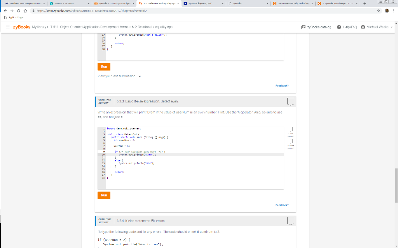Click the Feedback? link below the Run button
Image resolution: width=398 pixels, height=248 pixels.
click(x=282, y=205)
